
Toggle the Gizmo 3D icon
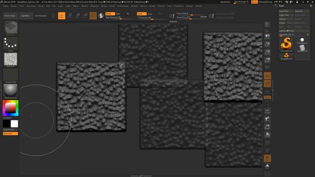click(x=93, y=16)
